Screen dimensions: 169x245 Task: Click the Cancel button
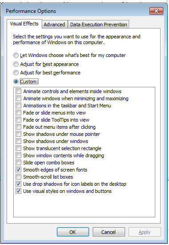(x=109, y=232)
